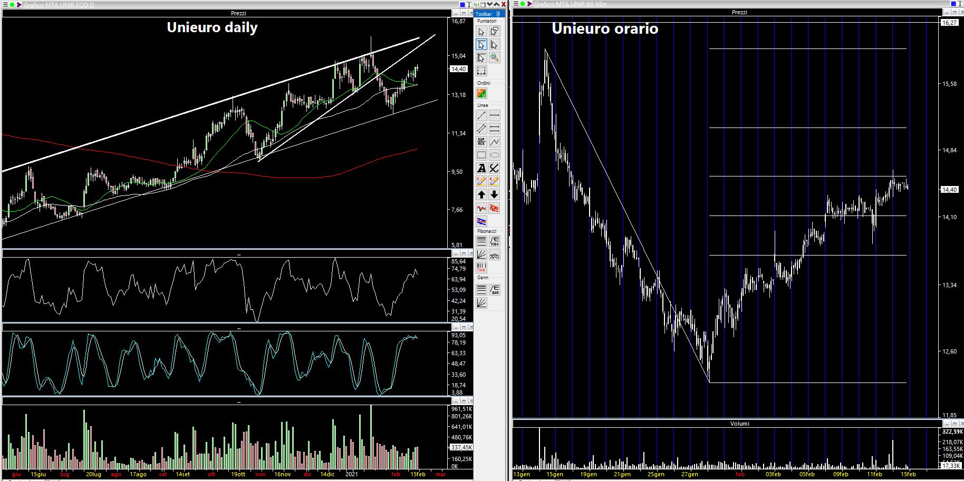The width and height of the screenshot is (964, 481).
Task: Click the Volumi pane header
Action: click(739, 424)
